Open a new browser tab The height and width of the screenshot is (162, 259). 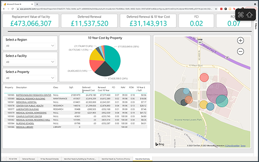pos(37,4)
